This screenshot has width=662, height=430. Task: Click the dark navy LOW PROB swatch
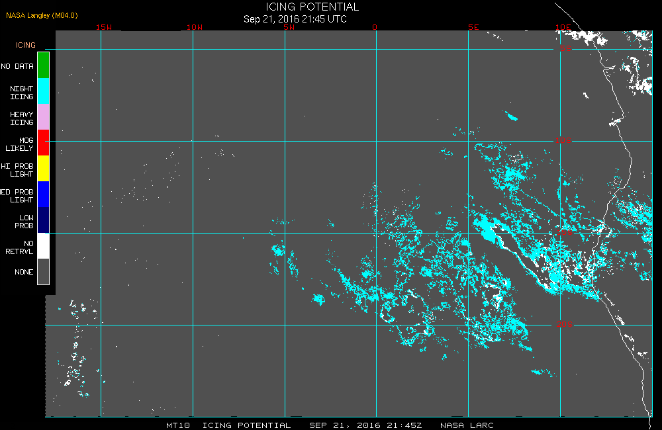(x=44, y=220)
